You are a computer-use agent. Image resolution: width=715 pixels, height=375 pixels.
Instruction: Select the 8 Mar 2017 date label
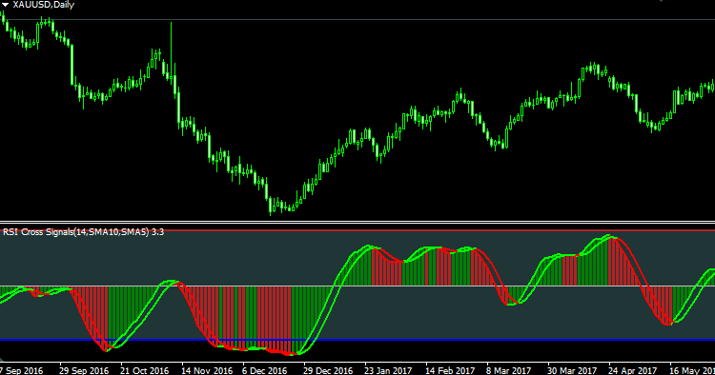pos(508,370)
